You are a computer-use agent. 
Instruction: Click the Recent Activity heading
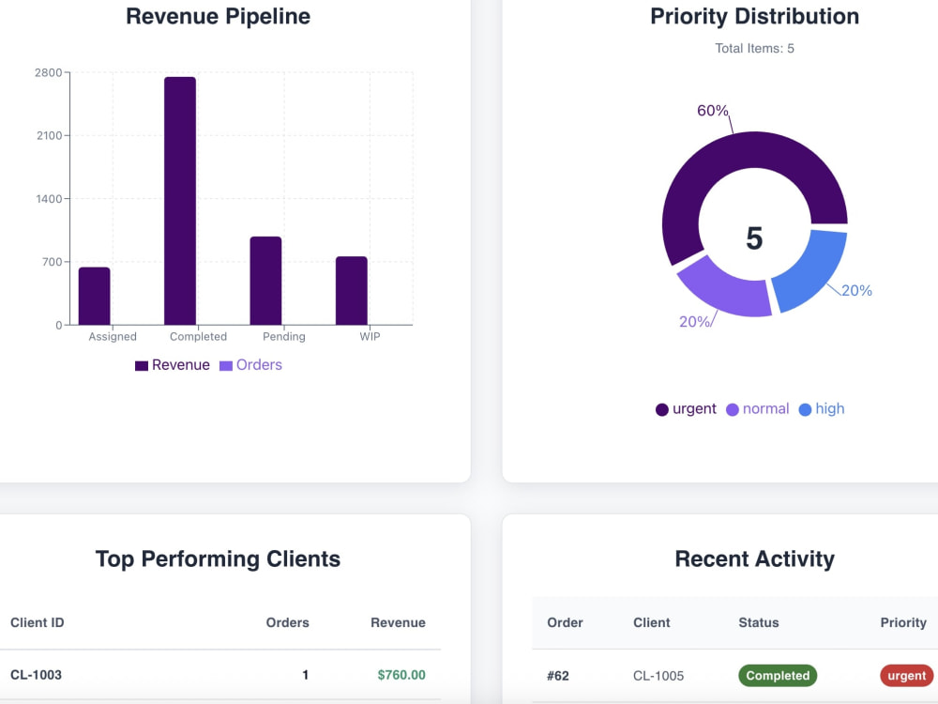(x=754, y=559)
